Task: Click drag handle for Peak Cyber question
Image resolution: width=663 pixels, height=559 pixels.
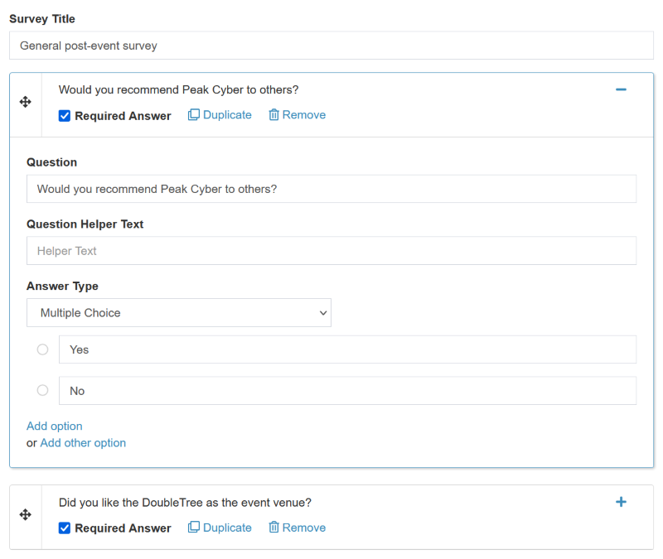Action: click(x=25, y=102)
